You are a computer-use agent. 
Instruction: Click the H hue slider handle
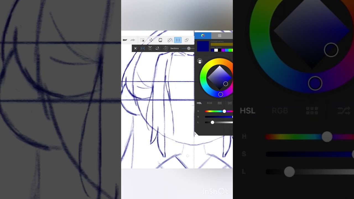224,111
